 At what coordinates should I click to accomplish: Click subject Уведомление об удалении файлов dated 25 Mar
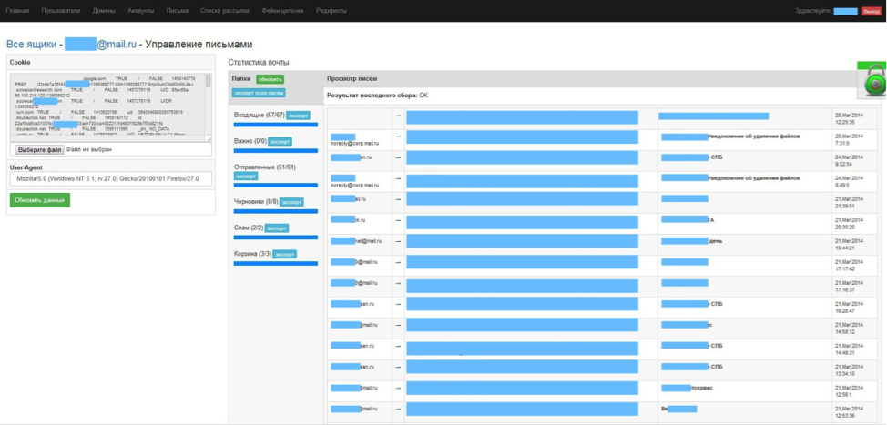753,137
